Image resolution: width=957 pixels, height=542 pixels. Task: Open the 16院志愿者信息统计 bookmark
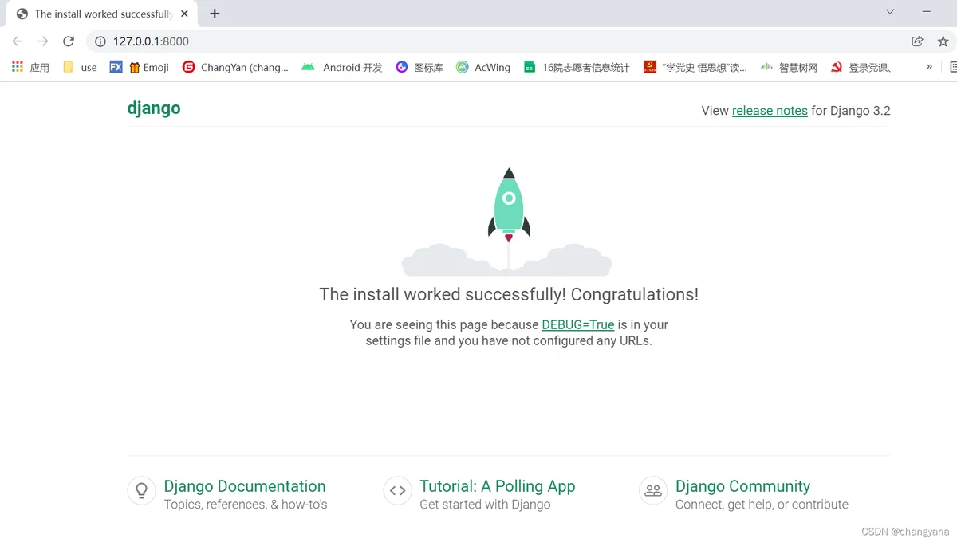tap(577, 67)
